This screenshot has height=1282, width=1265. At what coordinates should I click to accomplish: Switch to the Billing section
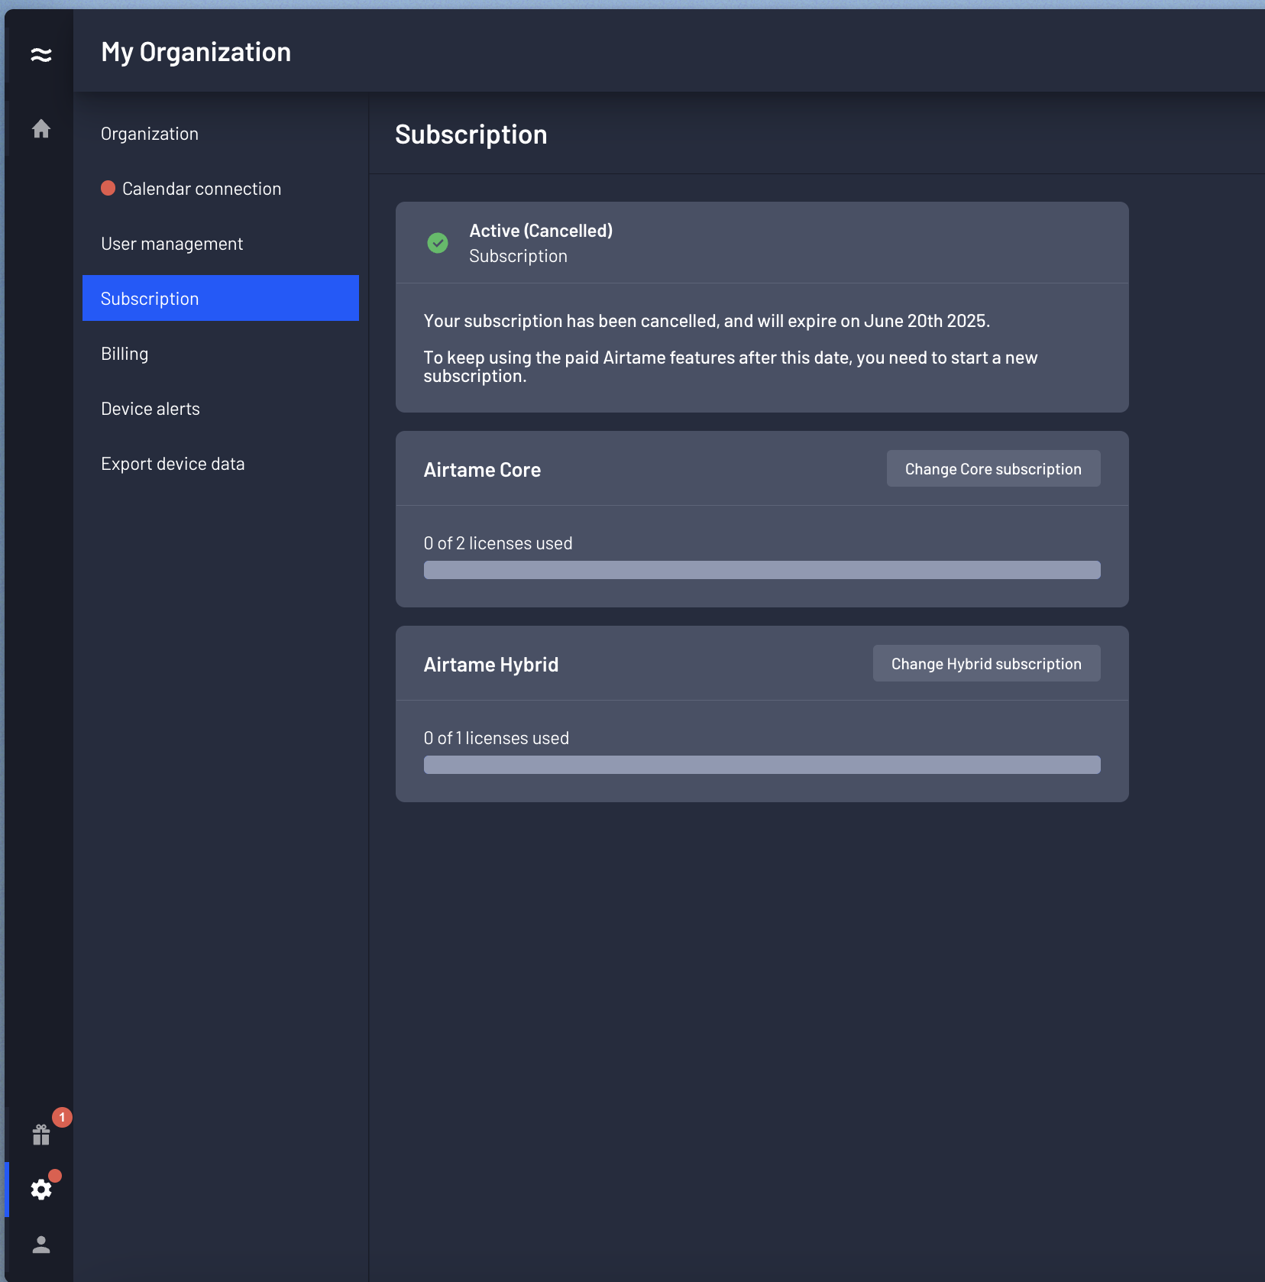pyautogui.click(x=125, y=353)
